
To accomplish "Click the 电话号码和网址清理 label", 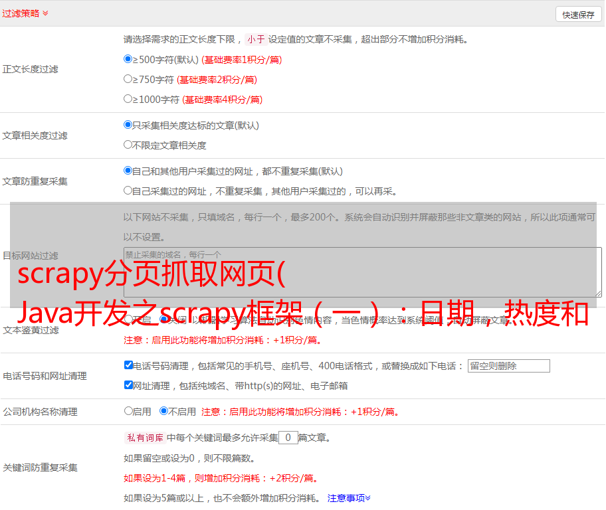I will tap(45, 377).
